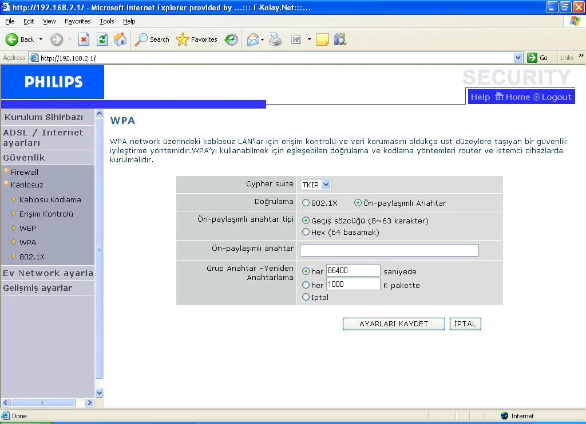Open the History toolbar icon
The image size is (586, 424).
click(231, 39)
